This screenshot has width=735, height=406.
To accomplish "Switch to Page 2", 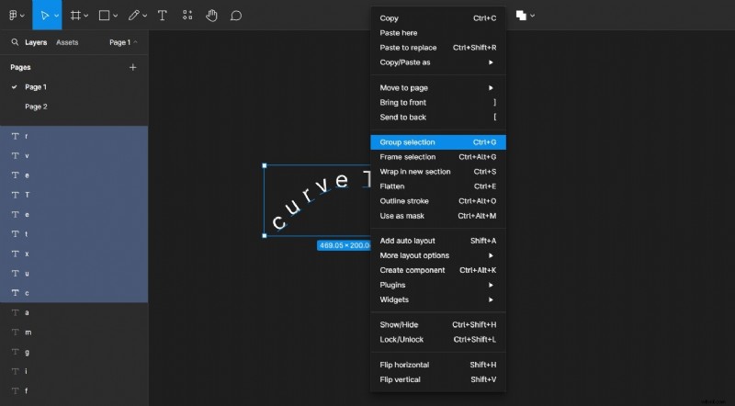I will pos(36,107).
